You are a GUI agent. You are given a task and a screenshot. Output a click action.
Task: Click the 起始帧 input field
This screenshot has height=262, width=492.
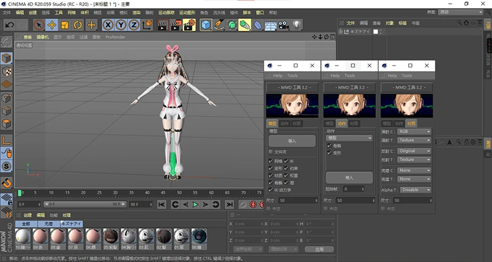pyautogui.click(x=353, y=189)
